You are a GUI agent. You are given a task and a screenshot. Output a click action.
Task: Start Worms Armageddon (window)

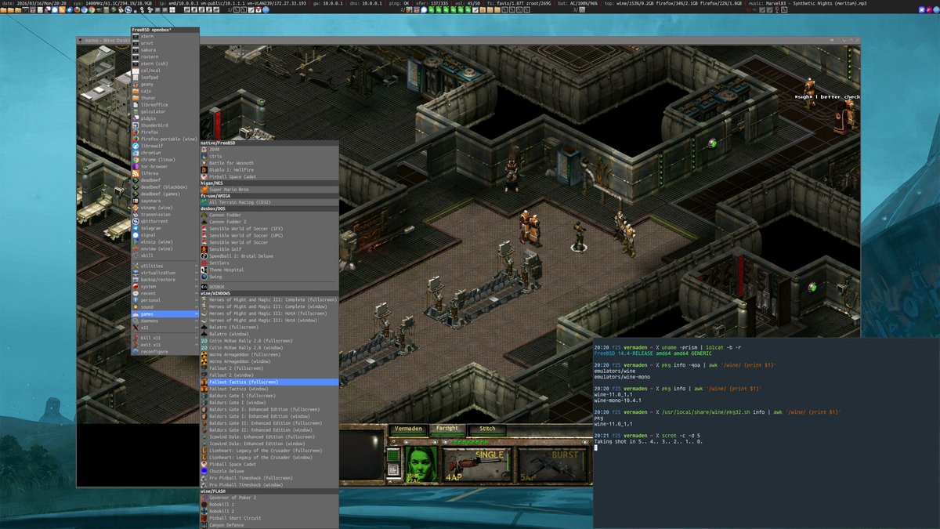pyautogui.click(x=269, y=361)
